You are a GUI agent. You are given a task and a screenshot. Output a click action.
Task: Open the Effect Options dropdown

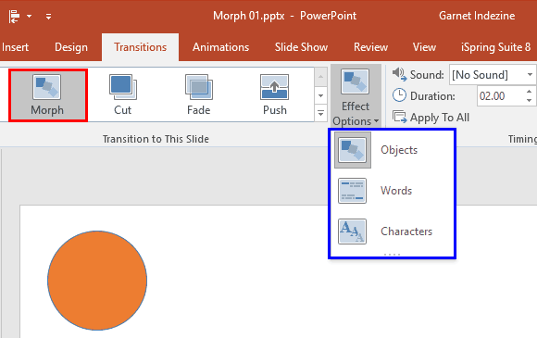click(x=356, y=96)
